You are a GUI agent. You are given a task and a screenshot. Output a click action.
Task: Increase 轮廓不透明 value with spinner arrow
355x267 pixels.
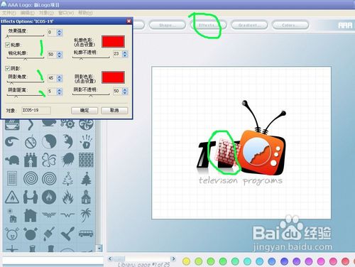point(125,53)
